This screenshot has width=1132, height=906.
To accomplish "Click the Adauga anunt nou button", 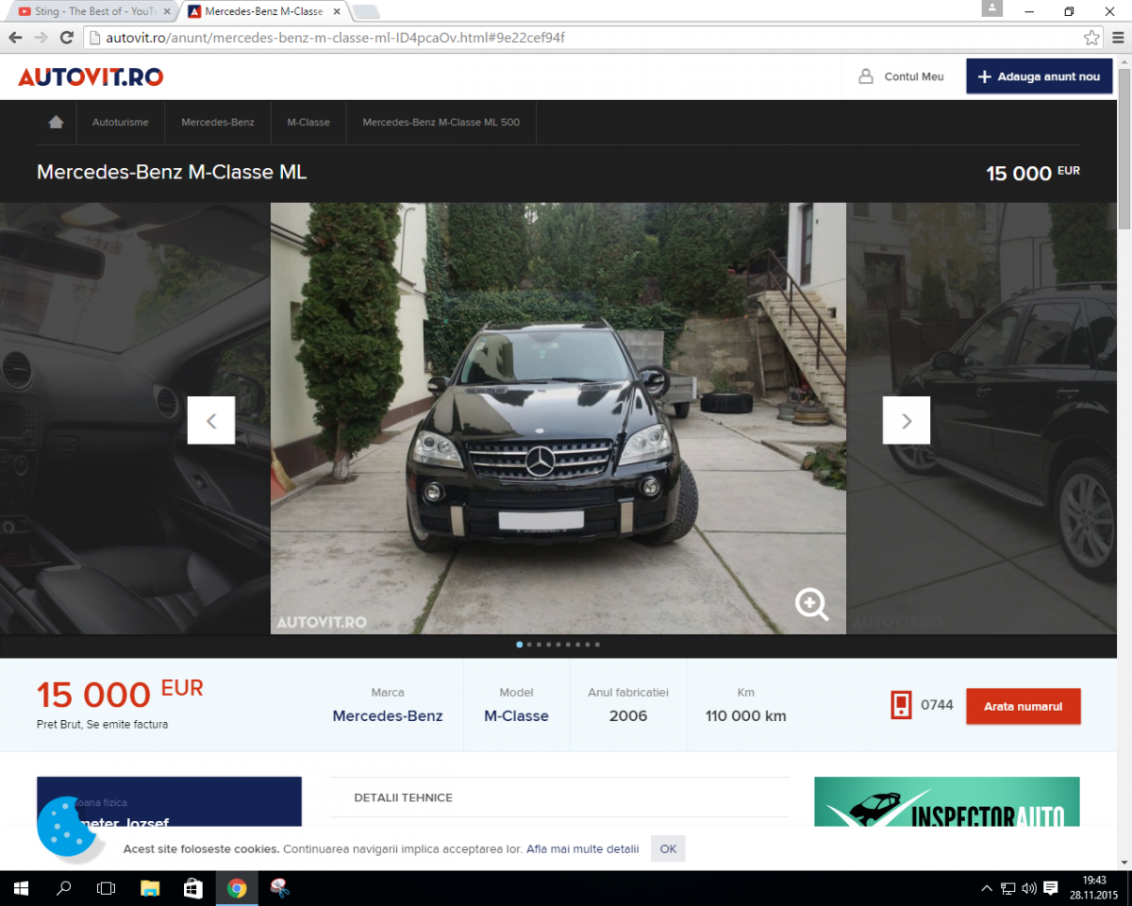I will pyautogui.click(x=1039, y=76).
